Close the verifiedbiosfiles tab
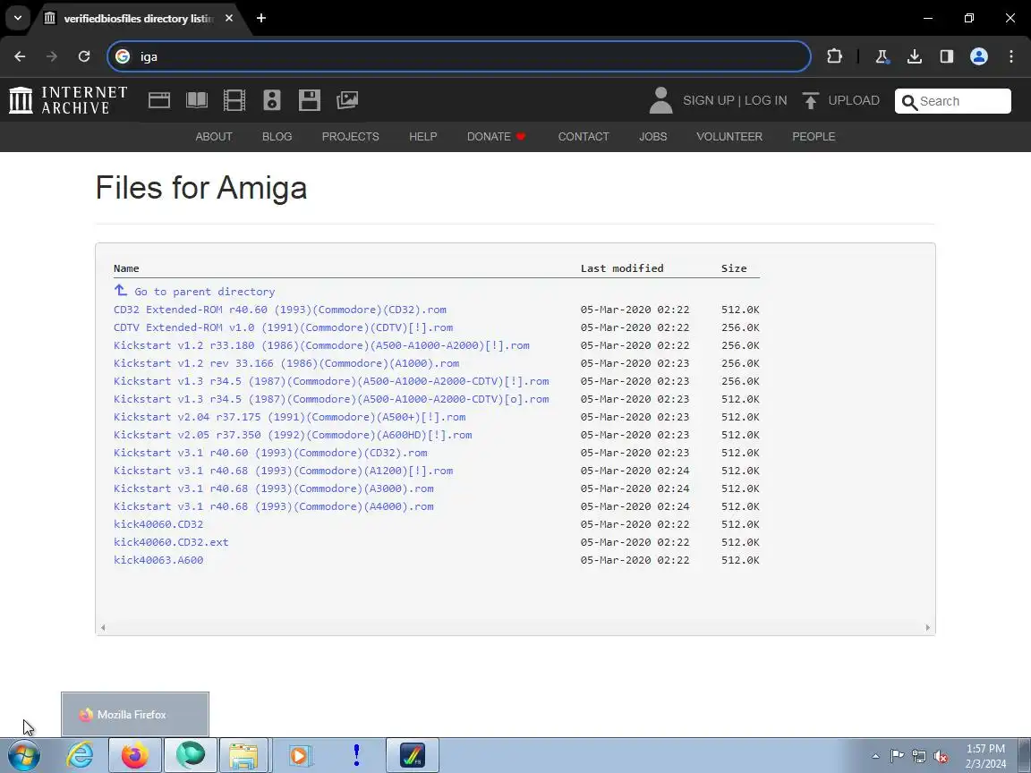This screenshot has width=1031, height=773. click(229, 19)
